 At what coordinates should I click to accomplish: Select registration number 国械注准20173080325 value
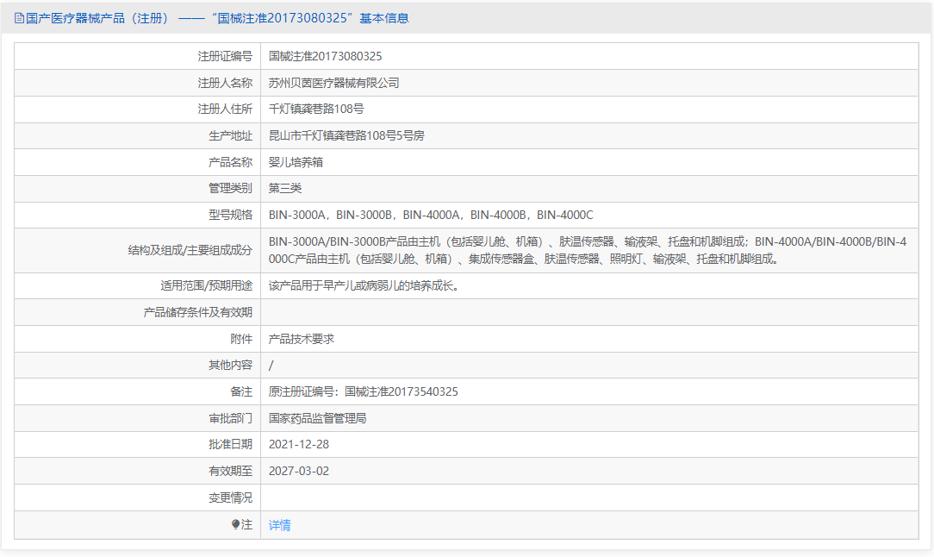(x=325, y=56)
